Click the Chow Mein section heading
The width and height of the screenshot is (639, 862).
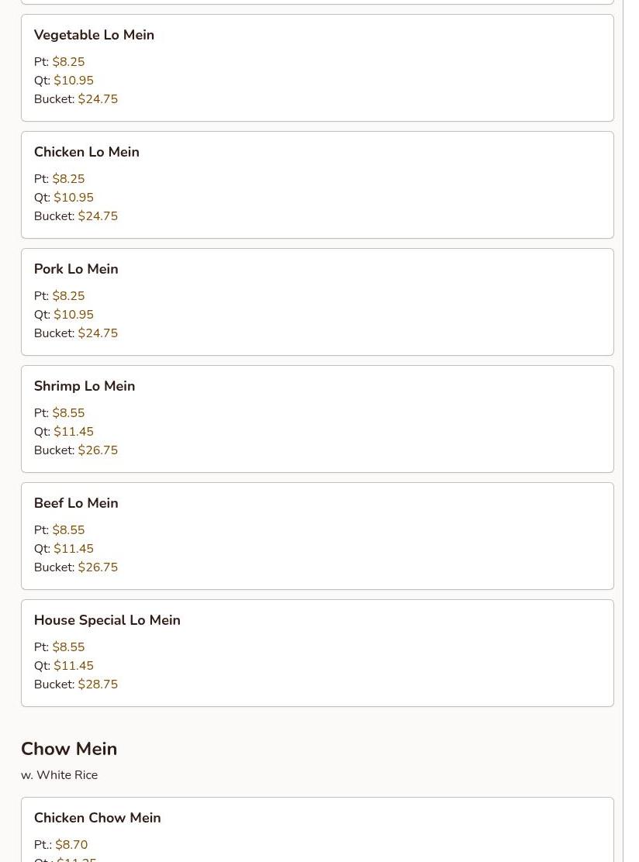coord(69,749)
